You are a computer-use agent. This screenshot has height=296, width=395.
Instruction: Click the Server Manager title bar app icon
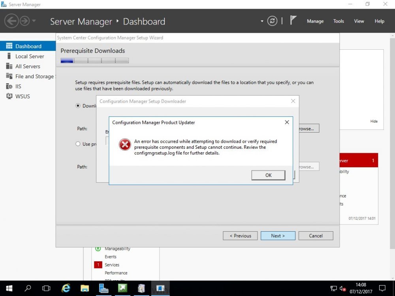[4, 4]
